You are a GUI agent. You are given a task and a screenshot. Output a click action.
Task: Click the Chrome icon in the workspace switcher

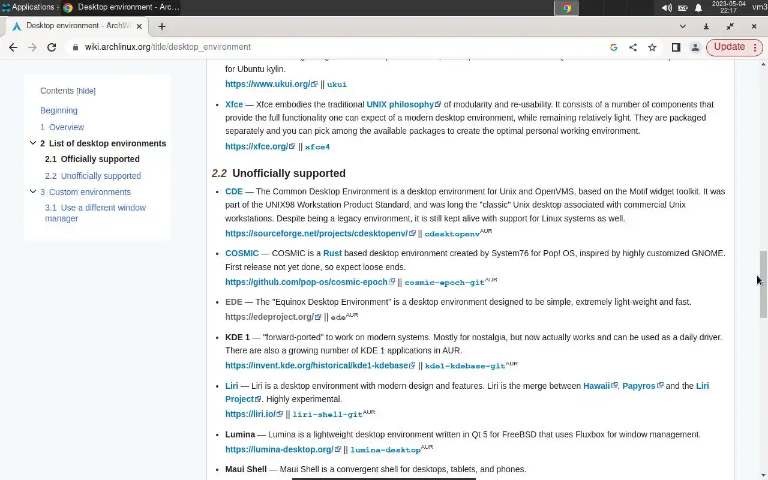coord(566,8)
